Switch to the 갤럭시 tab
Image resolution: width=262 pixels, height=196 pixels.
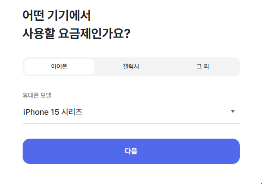point(131,67)
